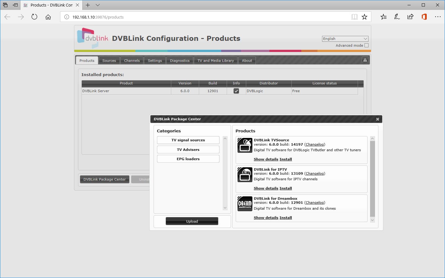Click the Categories list scroll up arrow
Image resolution: width=445 pixels, height=278 pixels.
tap(225, 139)
